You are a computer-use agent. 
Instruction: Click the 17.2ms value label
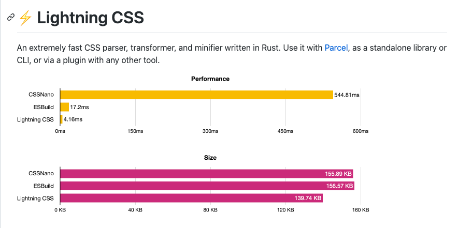pyautogui.click(x=79, y=108)
